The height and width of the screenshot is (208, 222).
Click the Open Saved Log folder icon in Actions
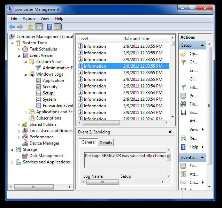click(183, 54)
